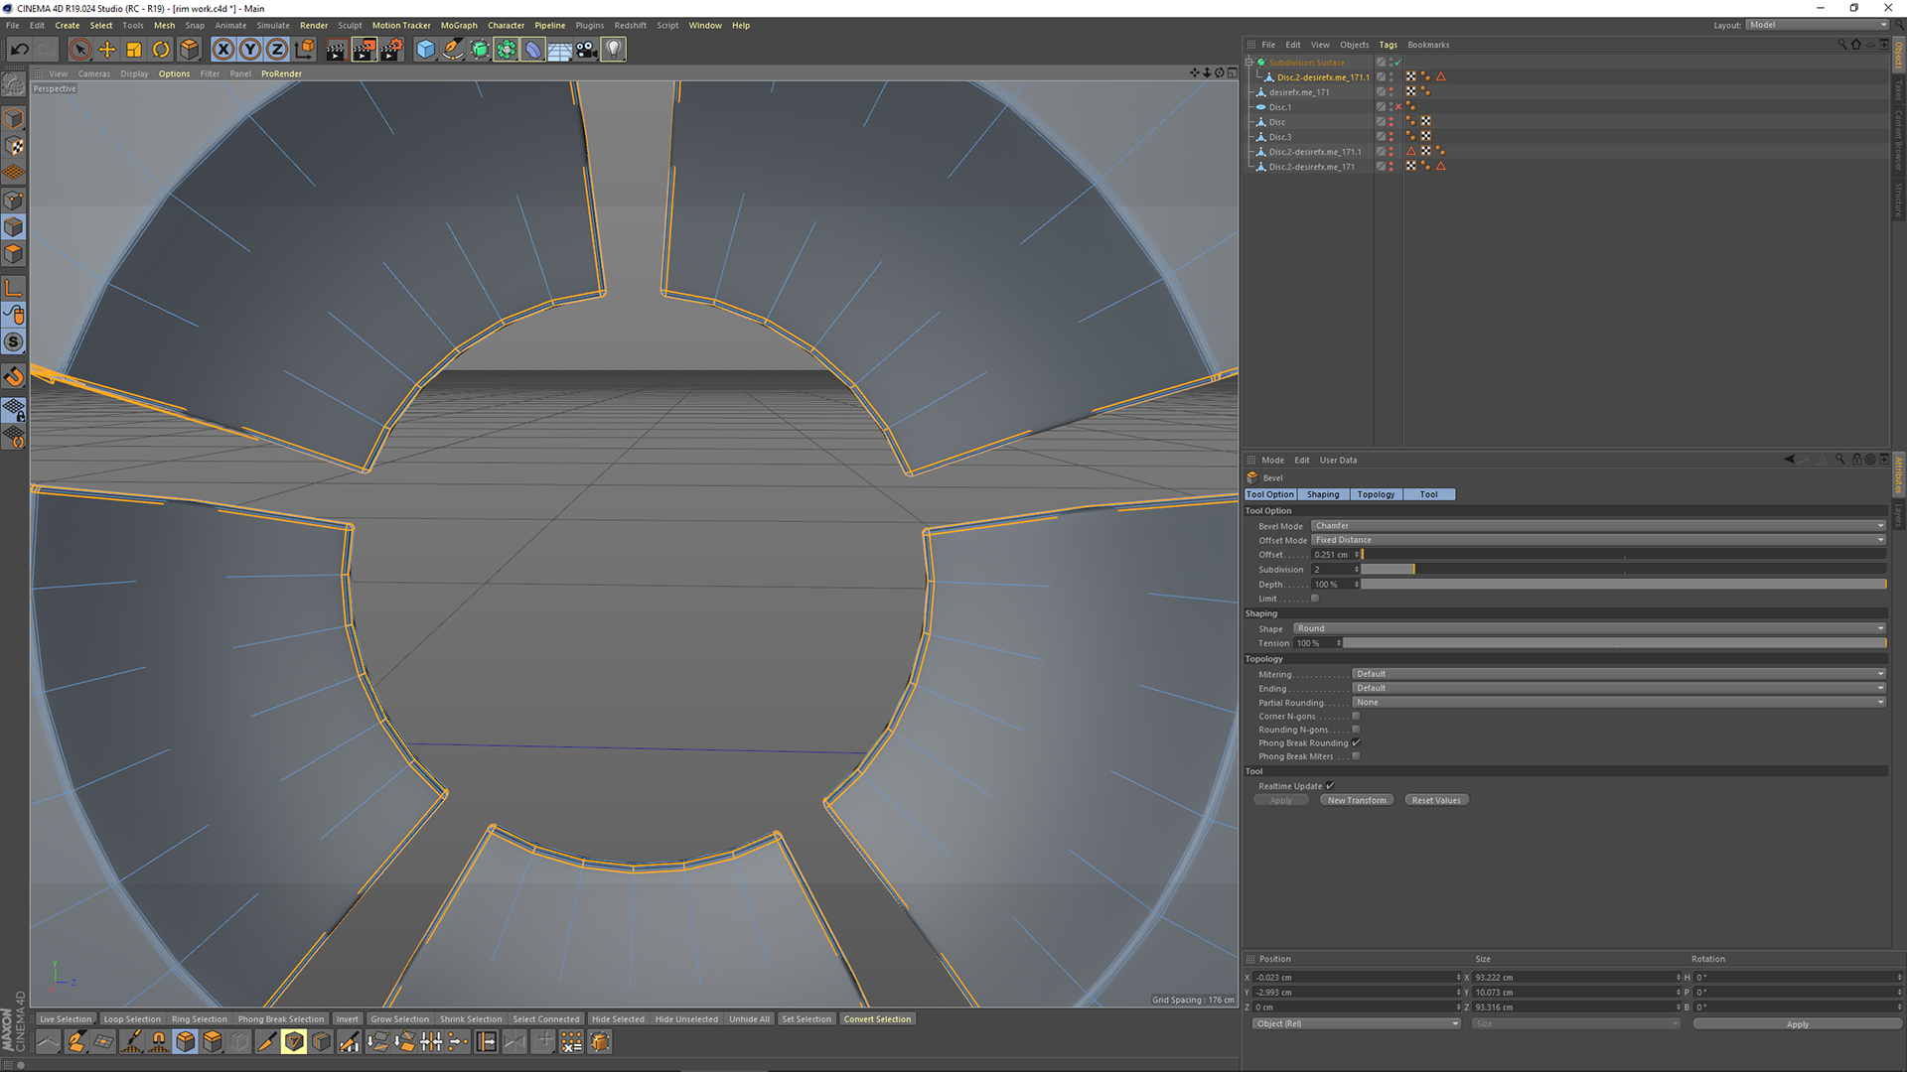This screenshot has width=1907, height=1072.
Task: Open the Character menu
Action: (x=506, y=26)
